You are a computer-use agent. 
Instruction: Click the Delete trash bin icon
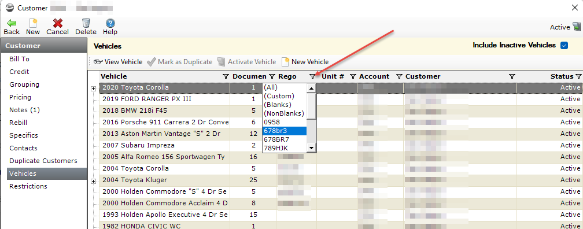point(86,23)
